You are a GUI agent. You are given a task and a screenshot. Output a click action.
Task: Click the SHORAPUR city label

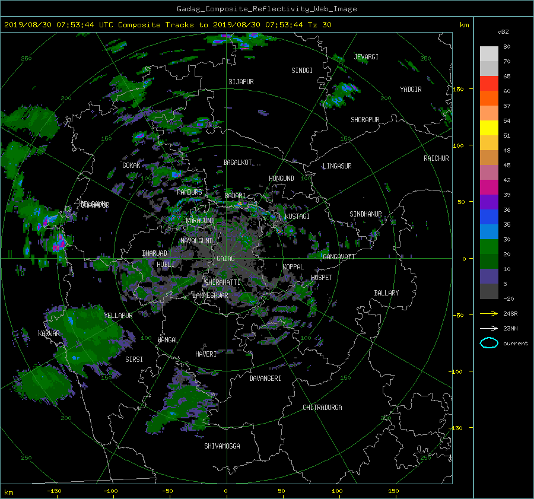(x=365, y=120)
